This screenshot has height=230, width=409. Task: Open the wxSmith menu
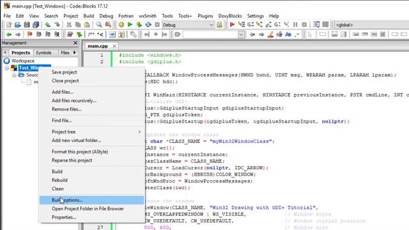pyautogui.click(x=148, y=16)
